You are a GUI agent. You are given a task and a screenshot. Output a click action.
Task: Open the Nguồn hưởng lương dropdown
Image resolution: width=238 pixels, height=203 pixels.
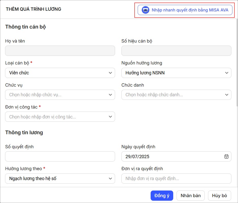click(176, 73)
